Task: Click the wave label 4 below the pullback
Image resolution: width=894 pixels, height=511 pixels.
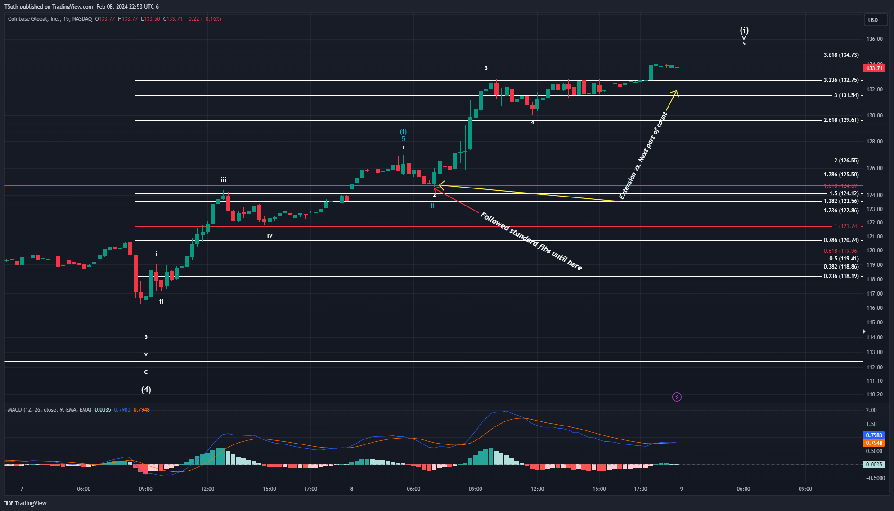Action: click(x=532, y=122)
